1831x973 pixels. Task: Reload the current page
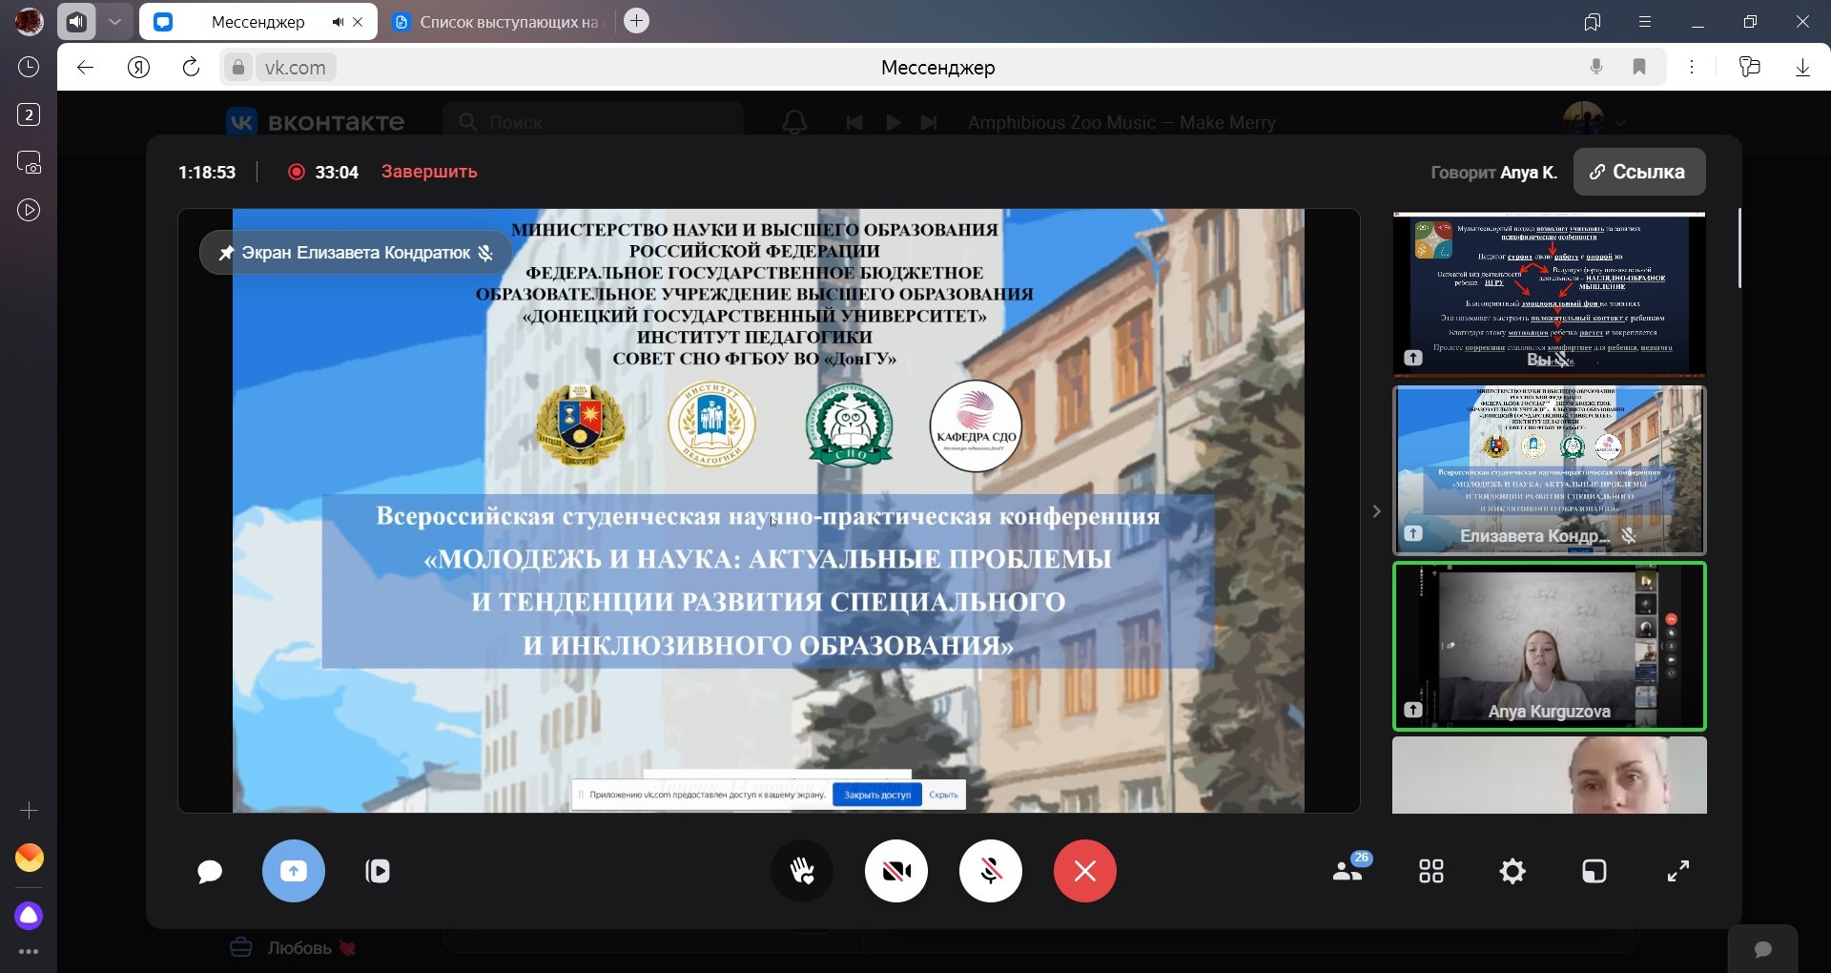click(191, 67)
